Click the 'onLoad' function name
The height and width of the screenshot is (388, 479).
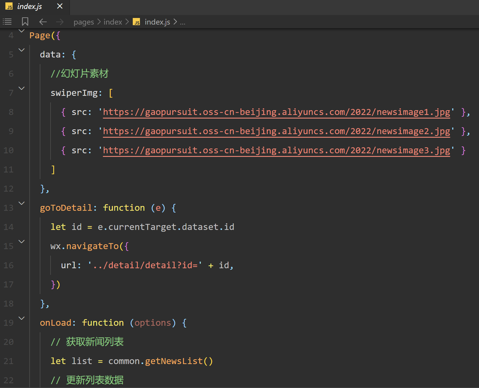[56, 323]
